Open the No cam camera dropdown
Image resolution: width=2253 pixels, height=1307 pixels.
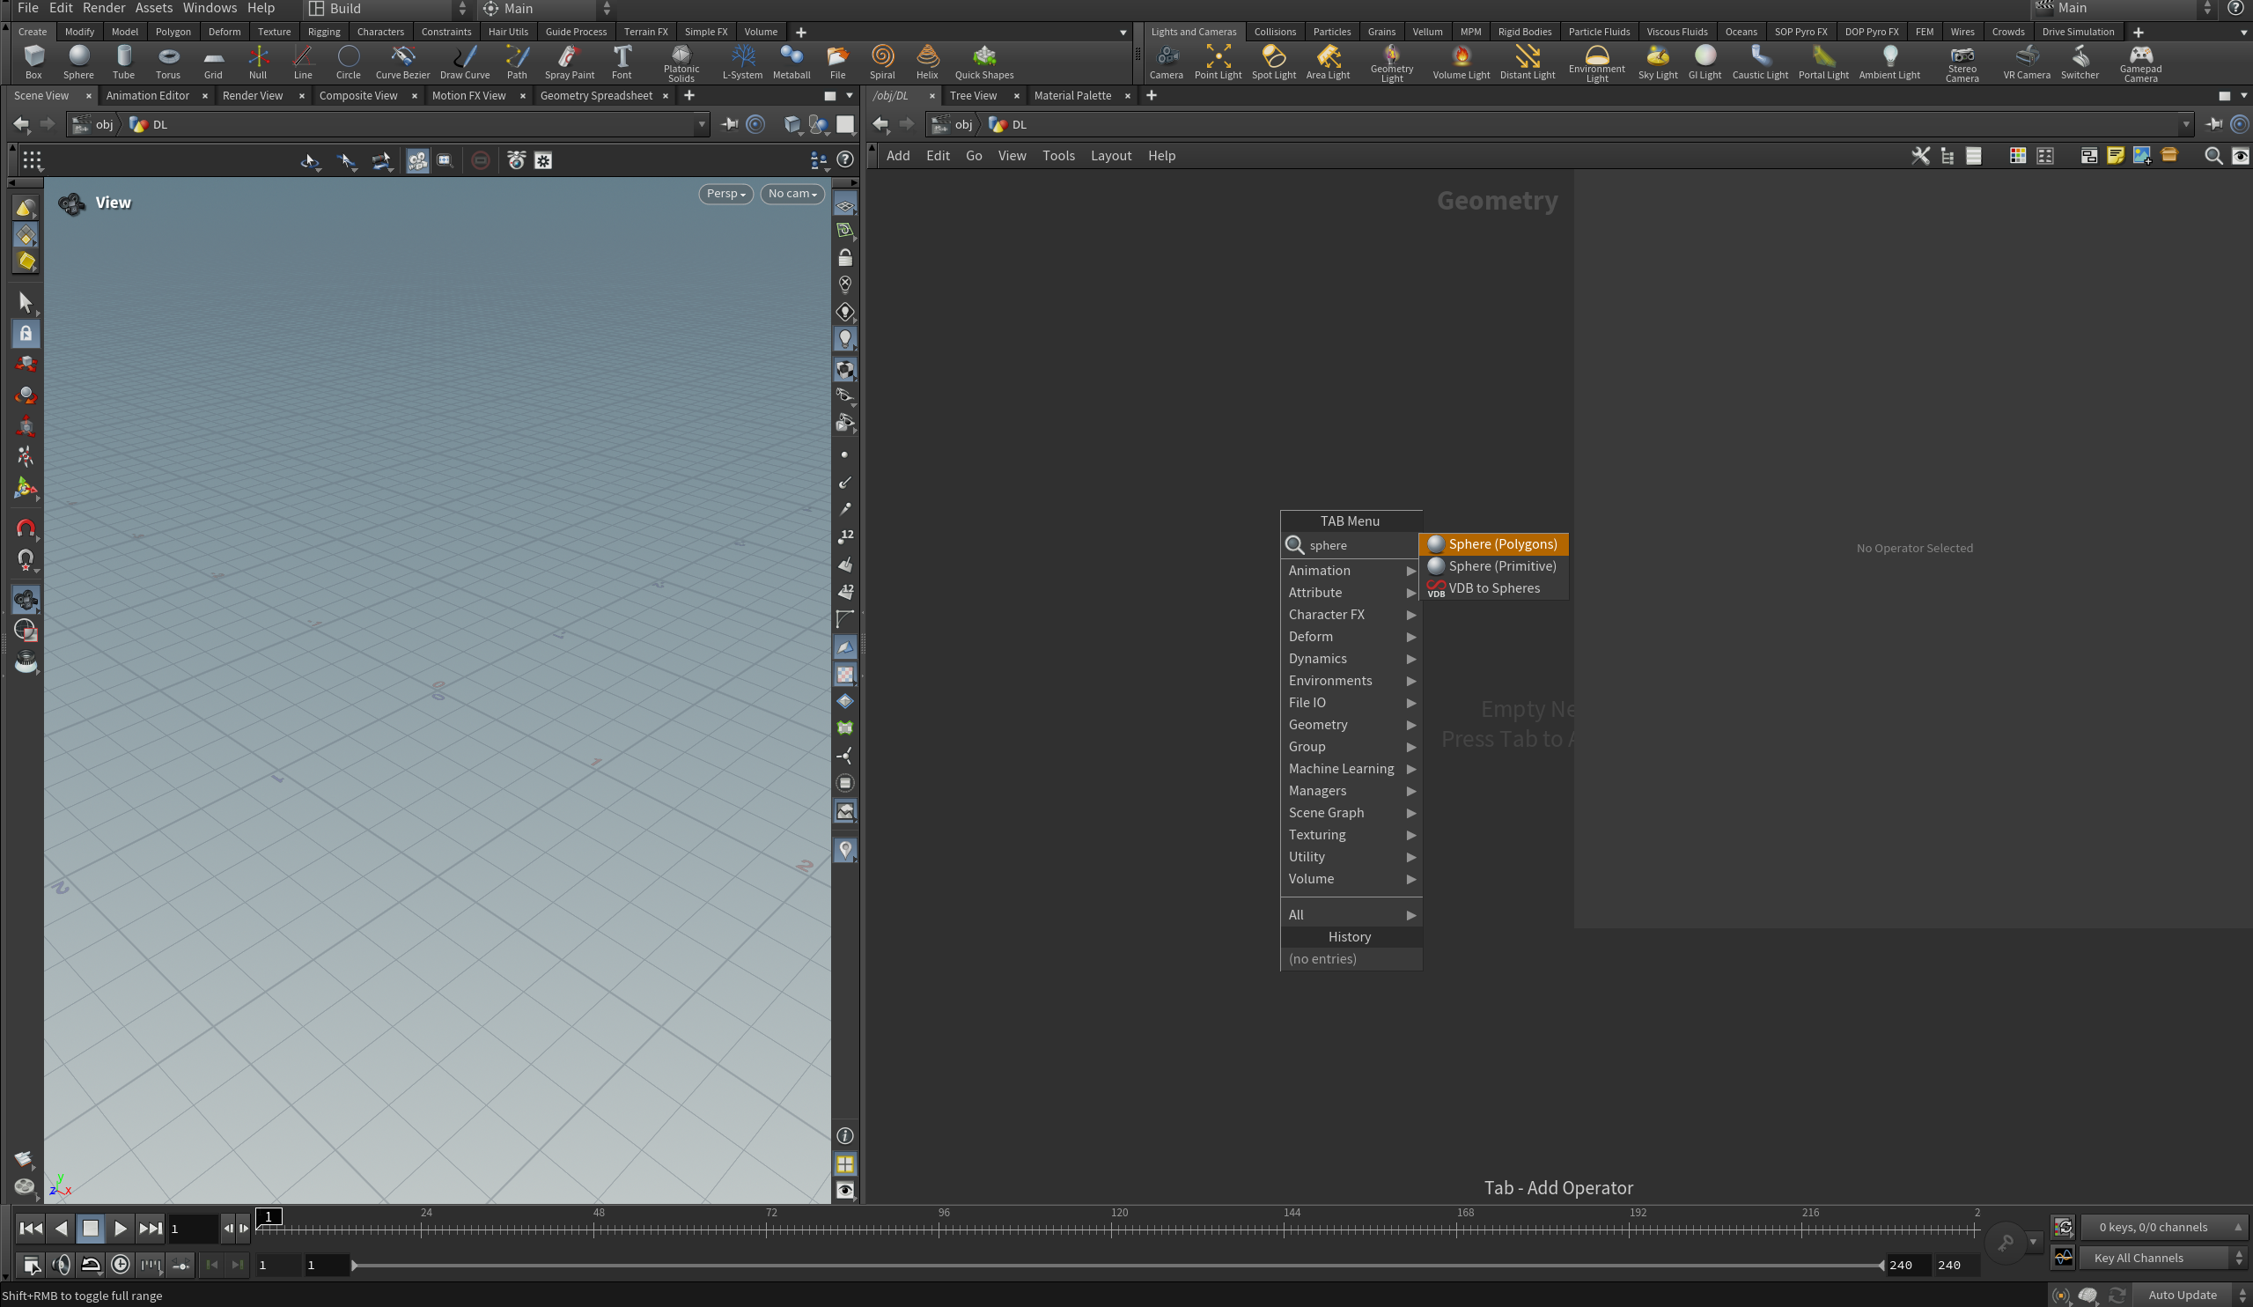(791, 193)
